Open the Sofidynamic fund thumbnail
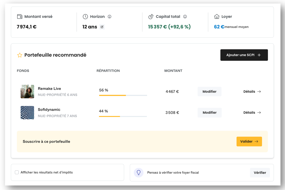 click(27, 113)
